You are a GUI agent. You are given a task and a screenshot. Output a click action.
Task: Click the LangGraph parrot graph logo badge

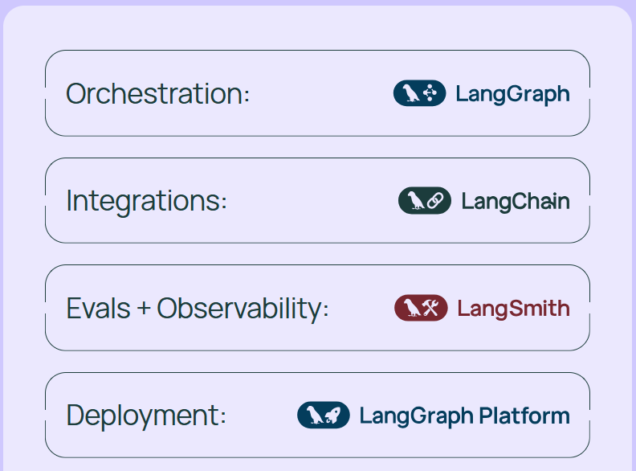pos(419,93)
